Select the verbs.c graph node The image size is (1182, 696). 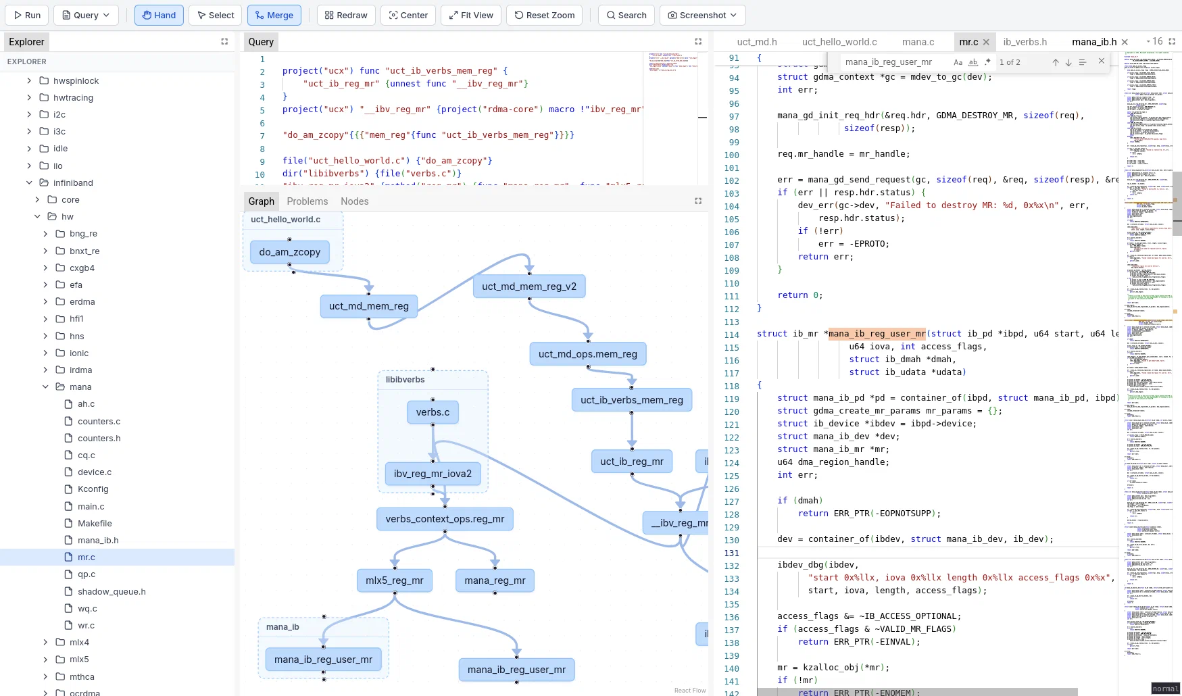pos(433,412)
